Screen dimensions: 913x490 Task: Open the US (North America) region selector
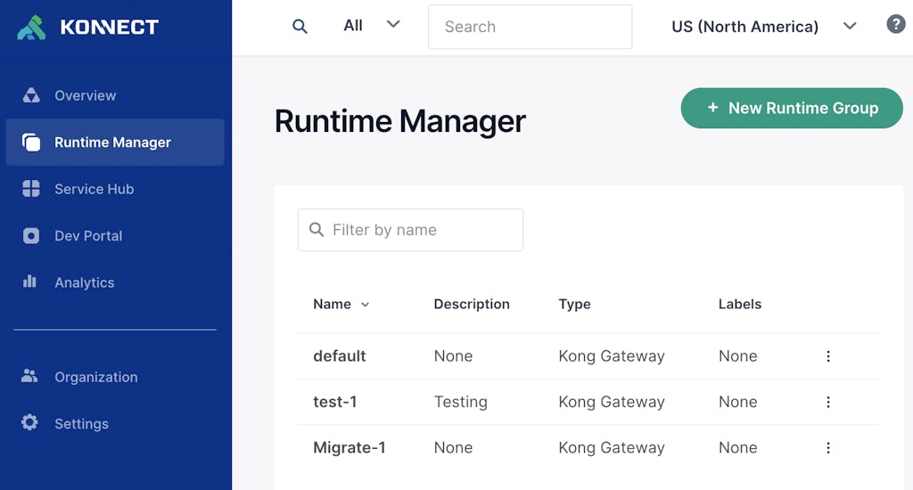tap(763, 27)
